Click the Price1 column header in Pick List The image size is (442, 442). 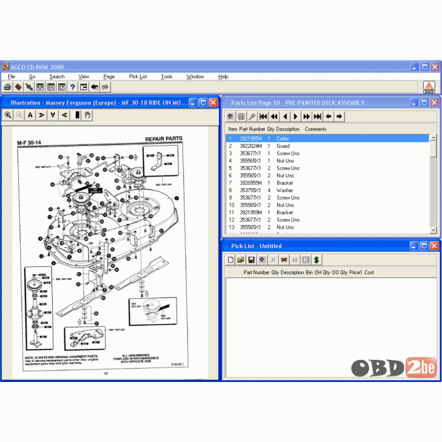click(x=355, y=273)
